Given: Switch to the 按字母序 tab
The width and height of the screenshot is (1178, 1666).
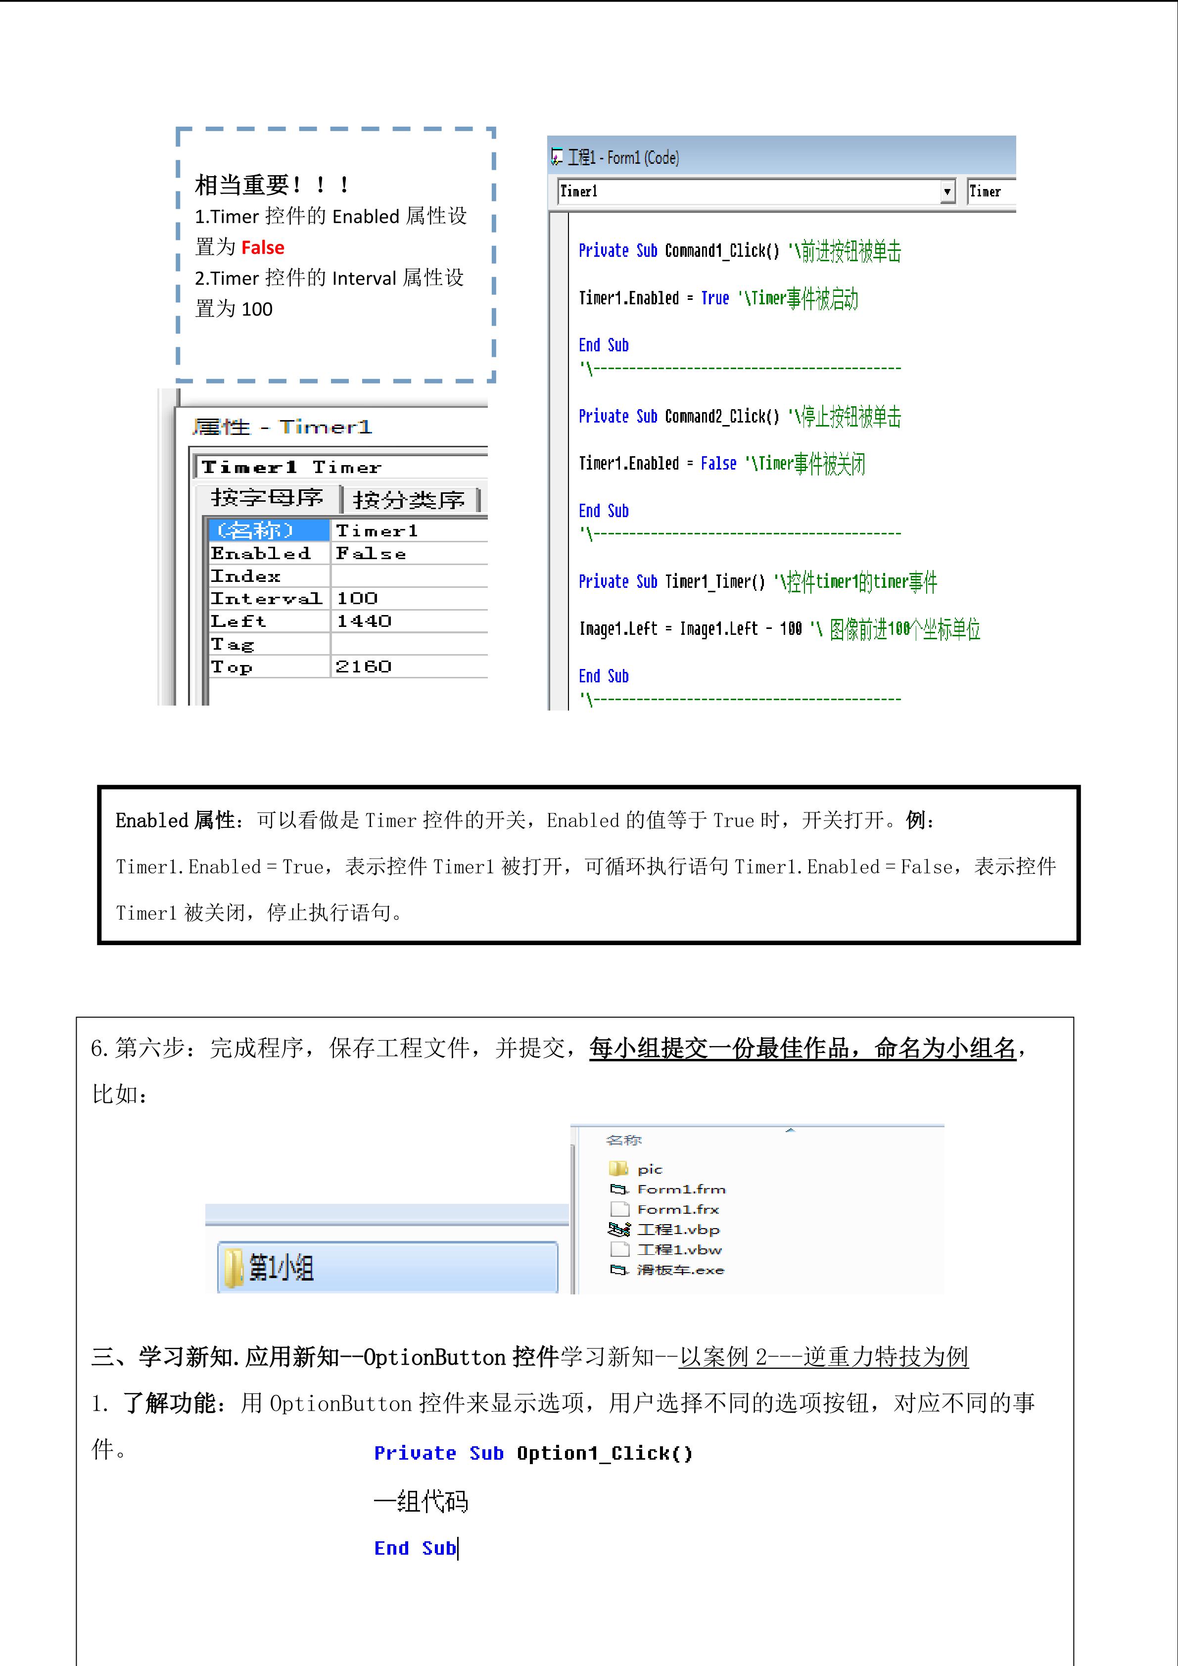Looking at the screenshot, I should point(267,498).
